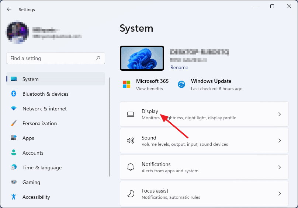
Task: Click the System page heading
Action: pyautogui.click(x=136, y=28)
